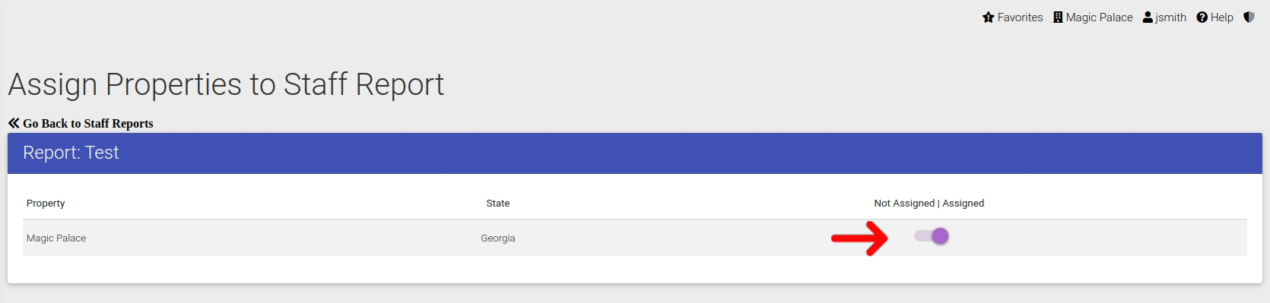1270x303 pixels.
Task: Click the red arrow pointing at the switch
Action: coord(859,238)
